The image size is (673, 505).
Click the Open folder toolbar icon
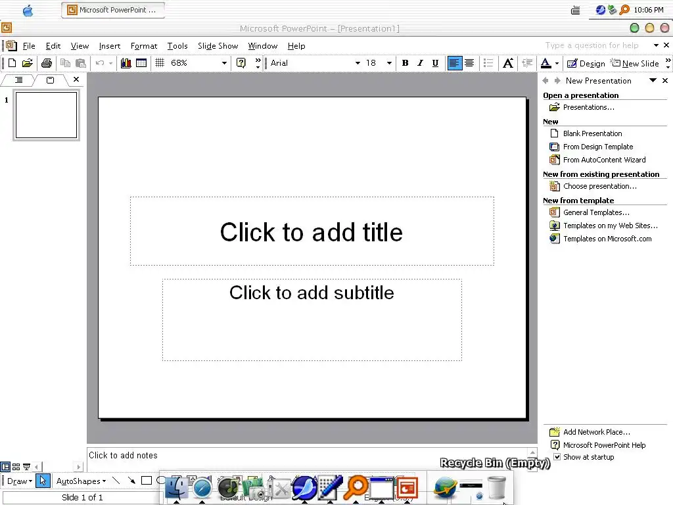tap(28, 63)
